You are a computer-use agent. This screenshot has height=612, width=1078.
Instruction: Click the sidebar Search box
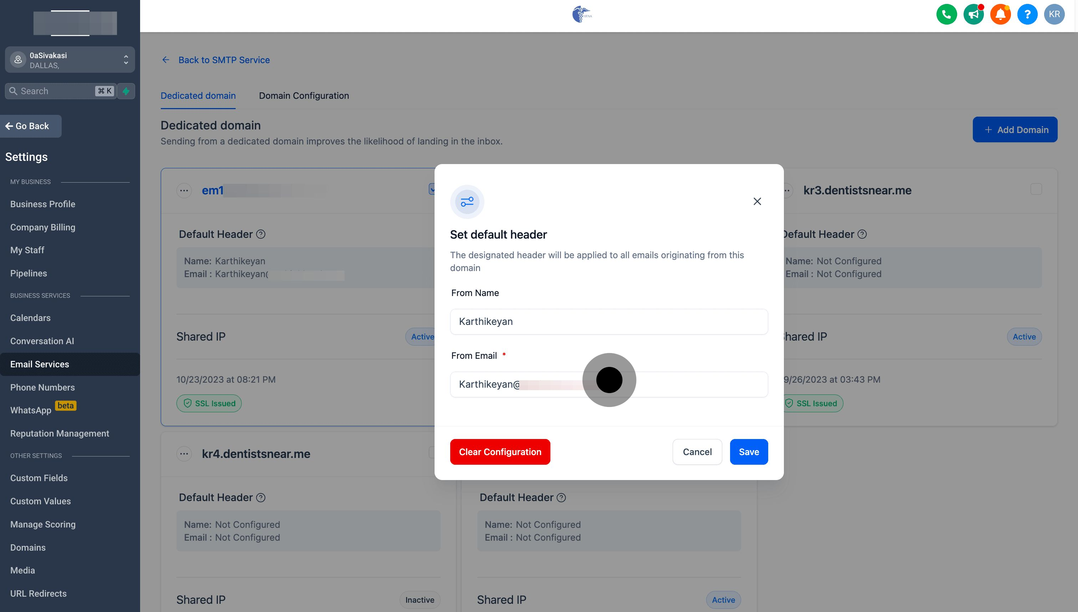pyautogui.click(x=61, y=91)
